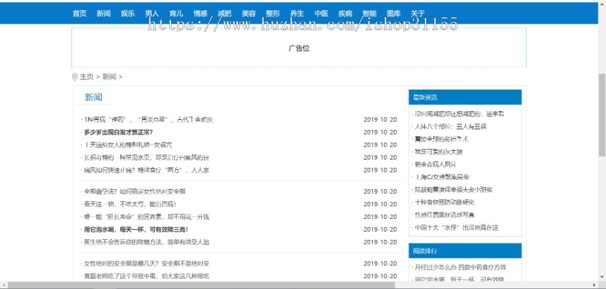Open article 黄磊老师吃了这个导致中毒
Viewport: 606px width, 289px height.
click(x=147, y=276)
